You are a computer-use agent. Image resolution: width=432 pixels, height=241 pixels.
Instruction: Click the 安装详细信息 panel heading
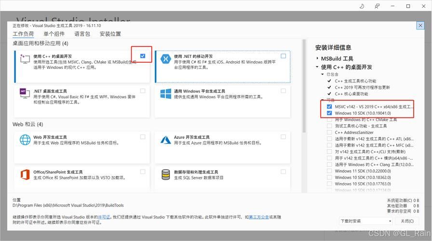(333, 48)
